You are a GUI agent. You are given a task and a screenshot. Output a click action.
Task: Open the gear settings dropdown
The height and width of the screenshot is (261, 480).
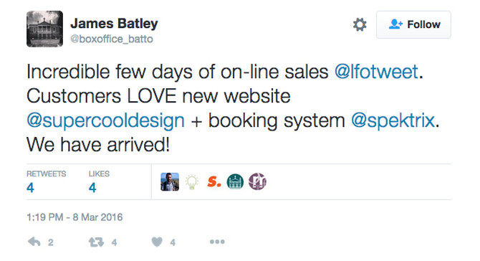pos(360,24)
